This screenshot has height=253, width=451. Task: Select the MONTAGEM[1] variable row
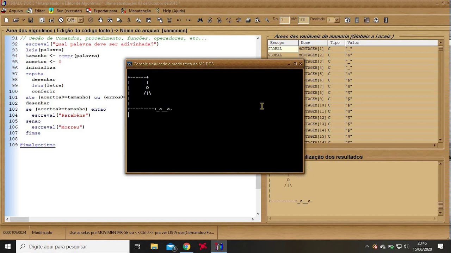click(353, 49)
